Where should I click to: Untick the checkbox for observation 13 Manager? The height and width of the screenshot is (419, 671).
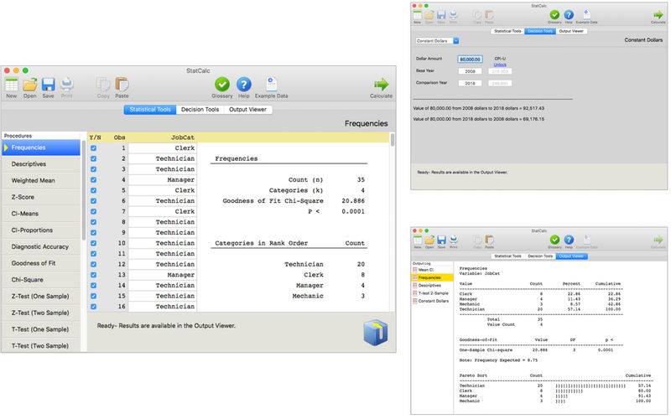pyautogui.click(x=94, y=274)
